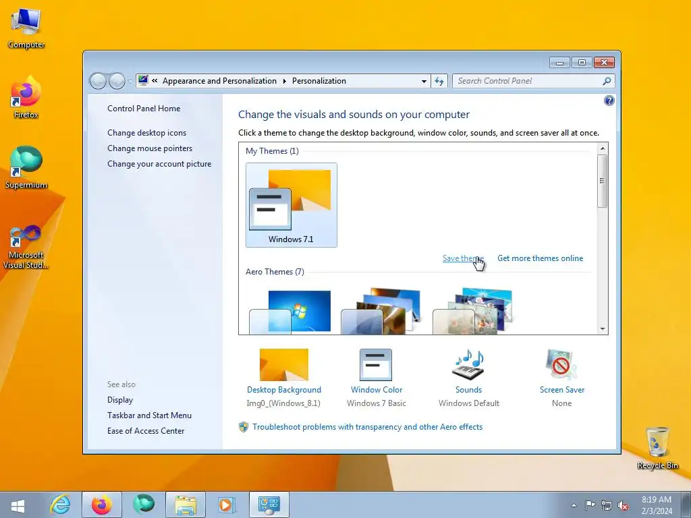691x518 pixels.
Task: Minimize the Personalization window
Action: pyautogui.click(x=559, y=63)
